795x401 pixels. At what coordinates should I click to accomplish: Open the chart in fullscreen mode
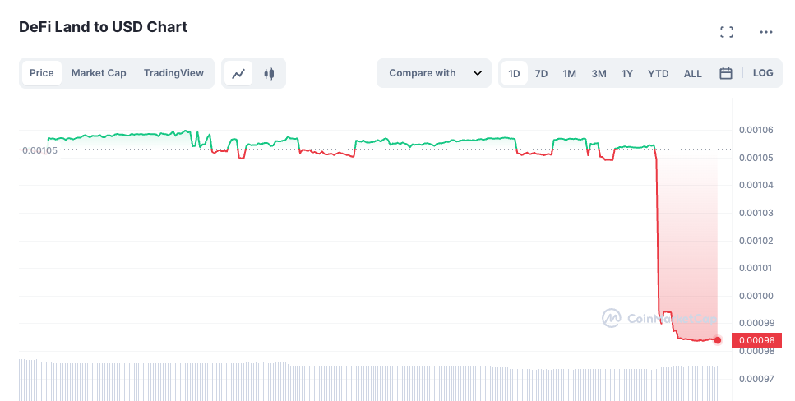pos(727,32)
